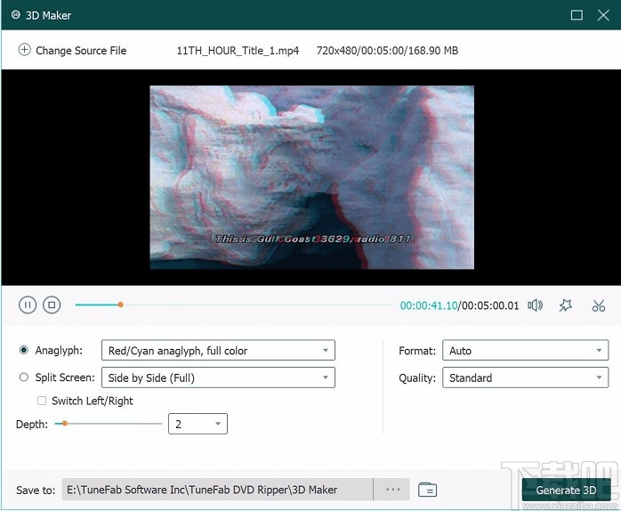Expand the Format Auto dropdown
The image size is (621, 511).
(525, 350)
